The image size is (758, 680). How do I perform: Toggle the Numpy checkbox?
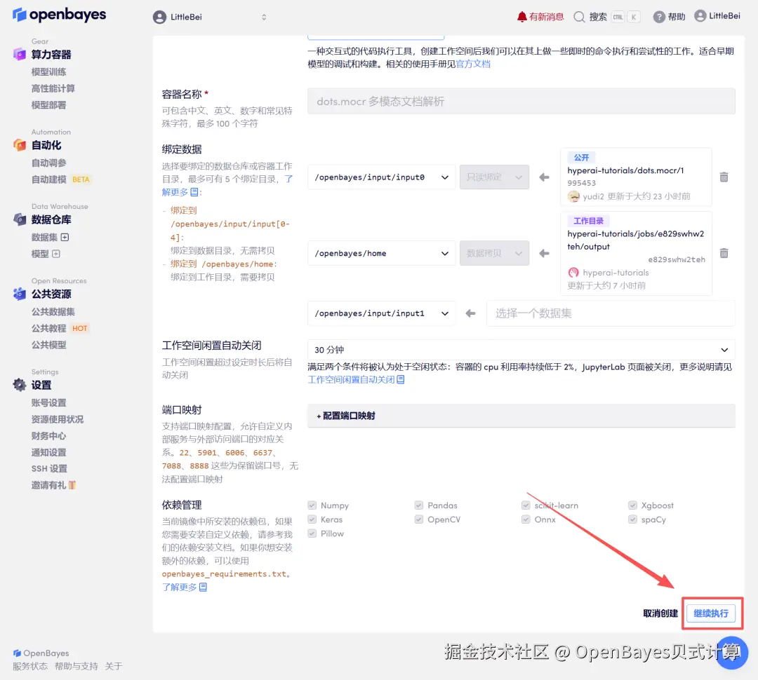click(x=312, y=505)
